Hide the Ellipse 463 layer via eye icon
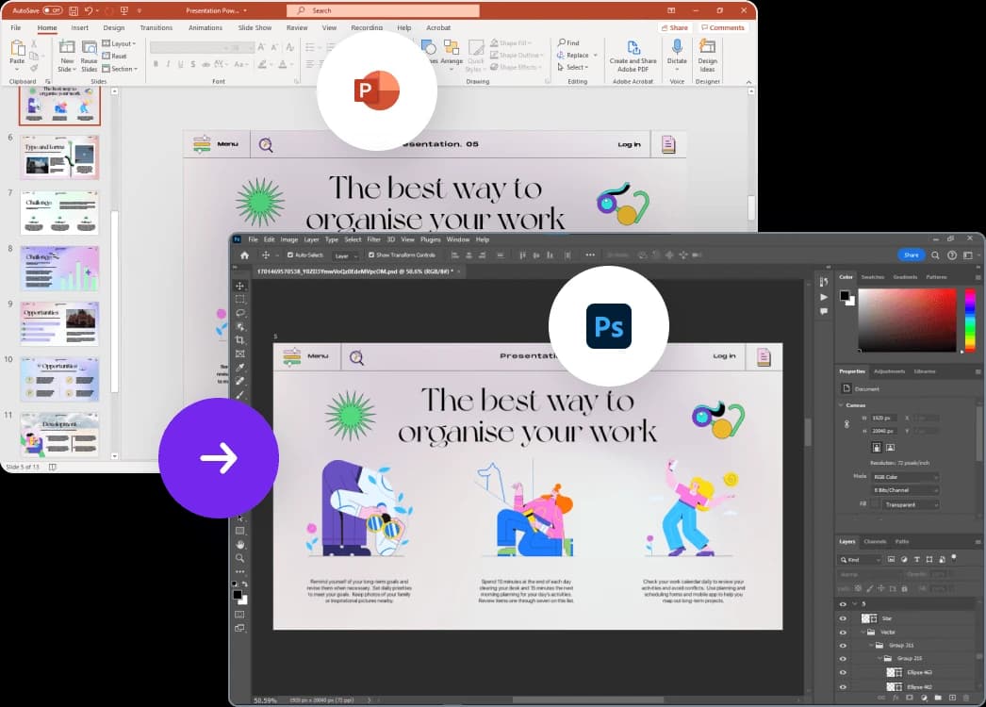This screenshot has height=707, width=986. pos(843,672)
